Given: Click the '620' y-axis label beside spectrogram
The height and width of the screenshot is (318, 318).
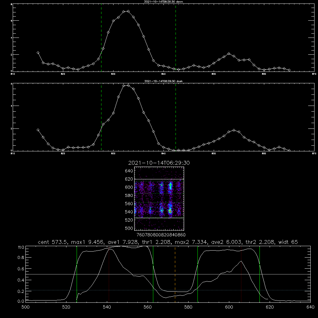Looking at the screenshot, I should point(129,179).
